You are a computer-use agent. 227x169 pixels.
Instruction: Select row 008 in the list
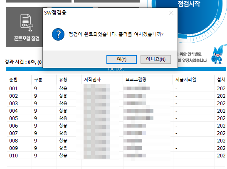tap(116, 141)
